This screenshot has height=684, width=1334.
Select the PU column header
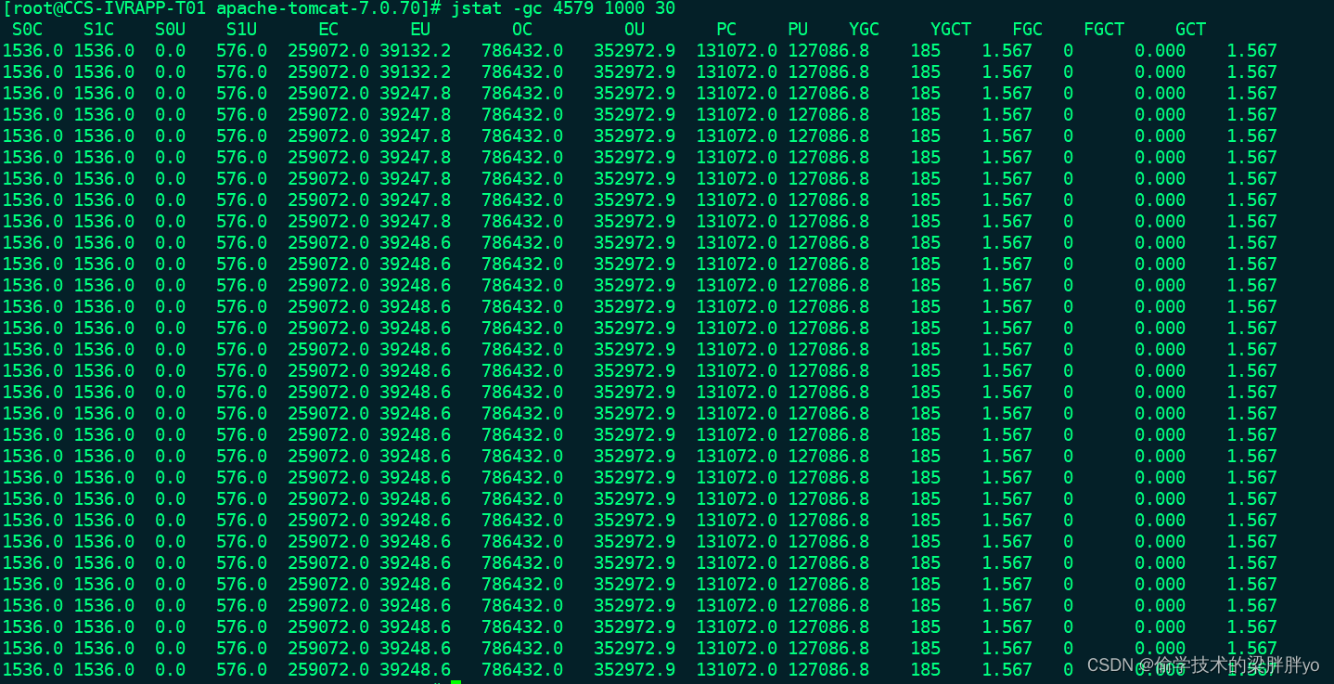[x=798, y=30]
